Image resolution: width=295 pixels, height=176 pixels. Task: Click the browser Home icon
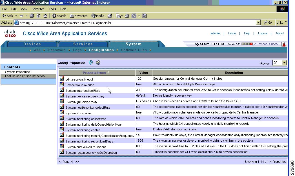coord(45,16)
